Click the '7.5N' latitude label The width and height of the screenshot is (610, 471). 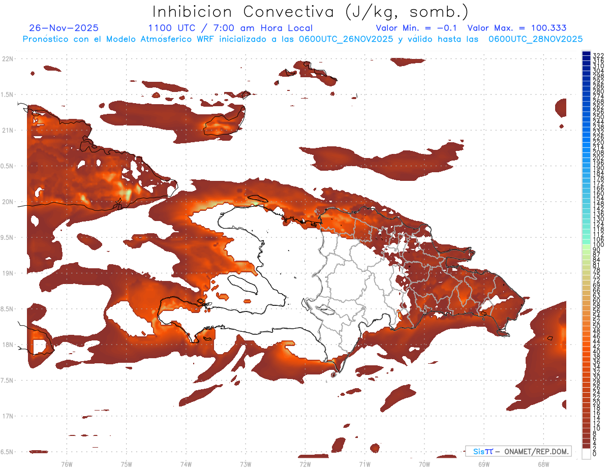[8, 381]
